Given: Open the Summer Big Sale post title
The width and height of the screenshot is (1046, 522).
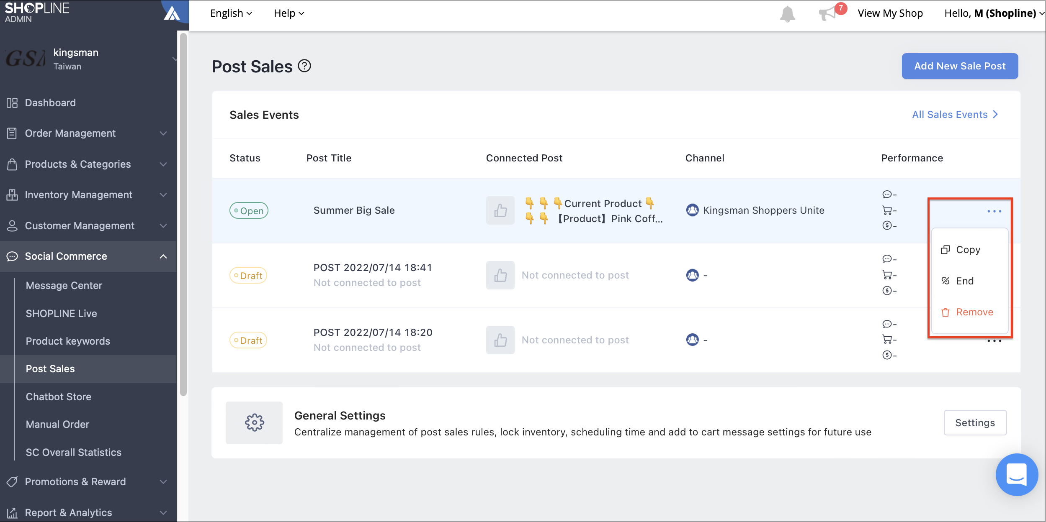Looking at the screenshot, I should tap(354, 210).
